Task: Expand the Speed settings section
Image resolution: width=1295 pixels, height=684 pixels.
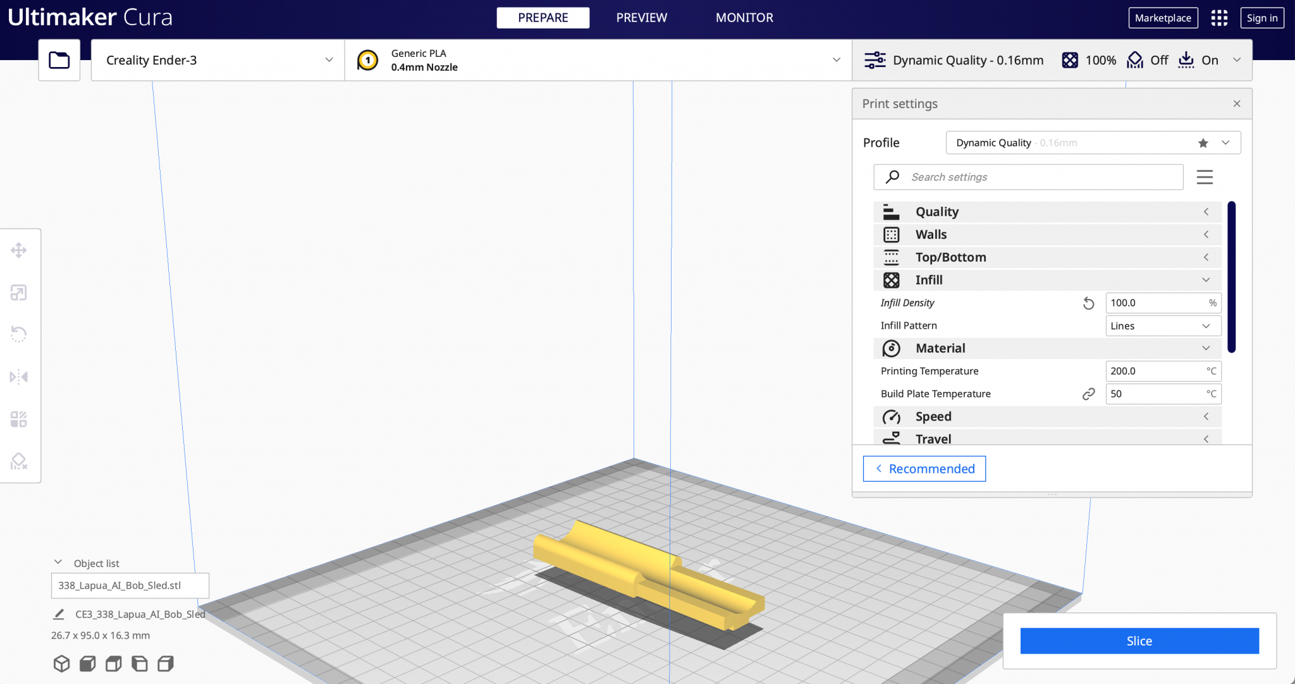Action: [x=1047, y=417]
